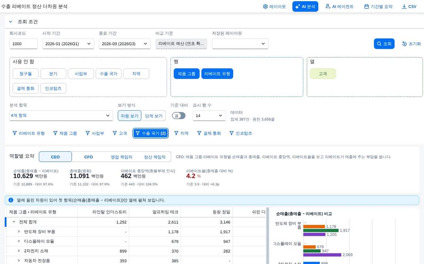Select the 영업 책임자 role tab
424x264 pixels.
(x=121, y=157)
